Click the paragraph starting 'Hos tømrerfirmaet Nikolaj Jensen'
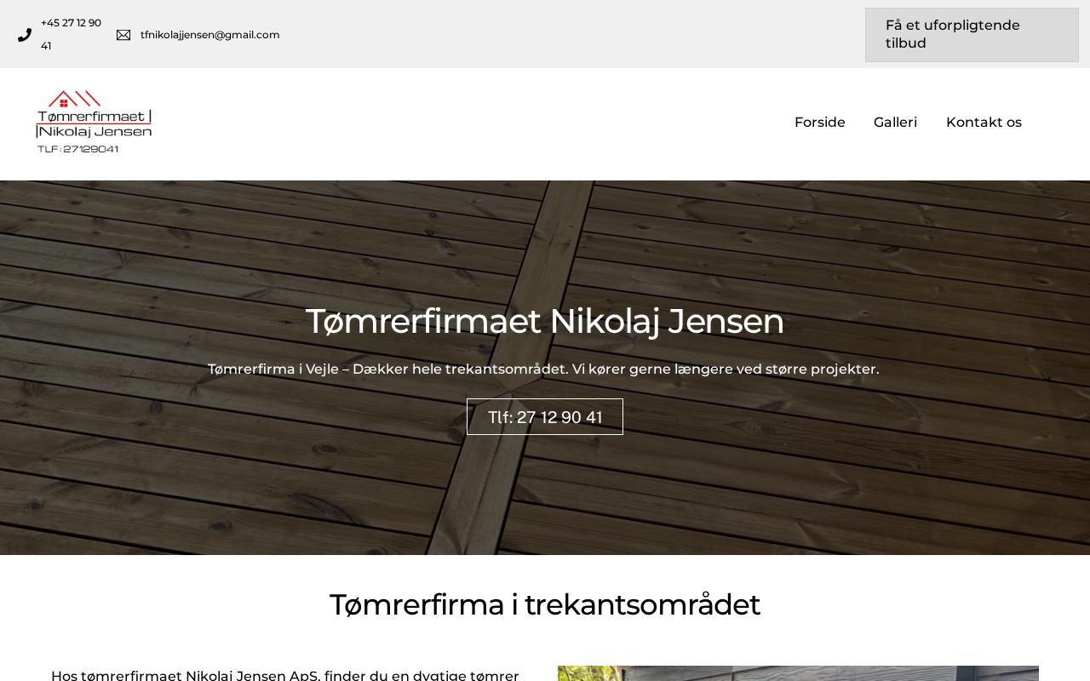Viewport: 1090px width, 681px height. 285,675
